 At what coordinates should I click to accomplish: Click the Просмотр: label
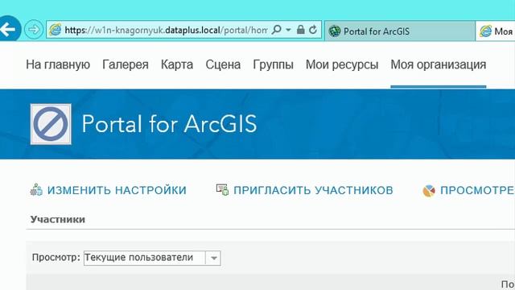[56, 258]
